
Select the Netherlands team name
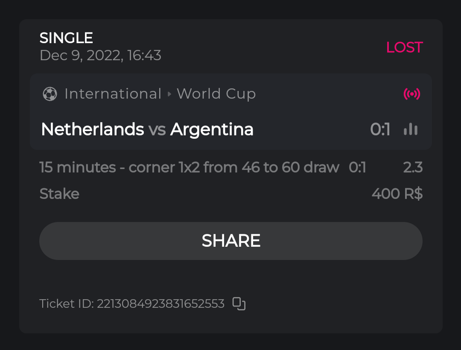92,129
